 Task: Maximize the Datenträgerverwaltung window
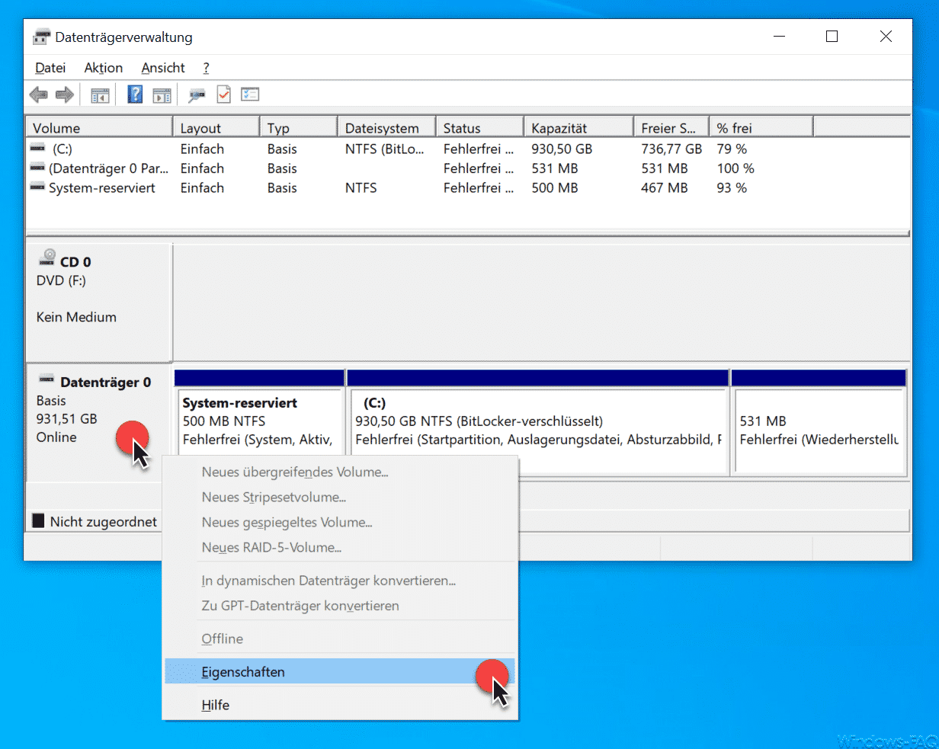(x=832, y=37)
